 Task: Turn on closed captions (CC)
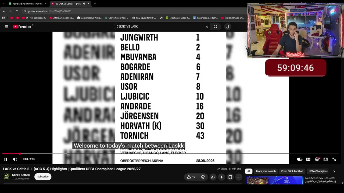[308, 159]
